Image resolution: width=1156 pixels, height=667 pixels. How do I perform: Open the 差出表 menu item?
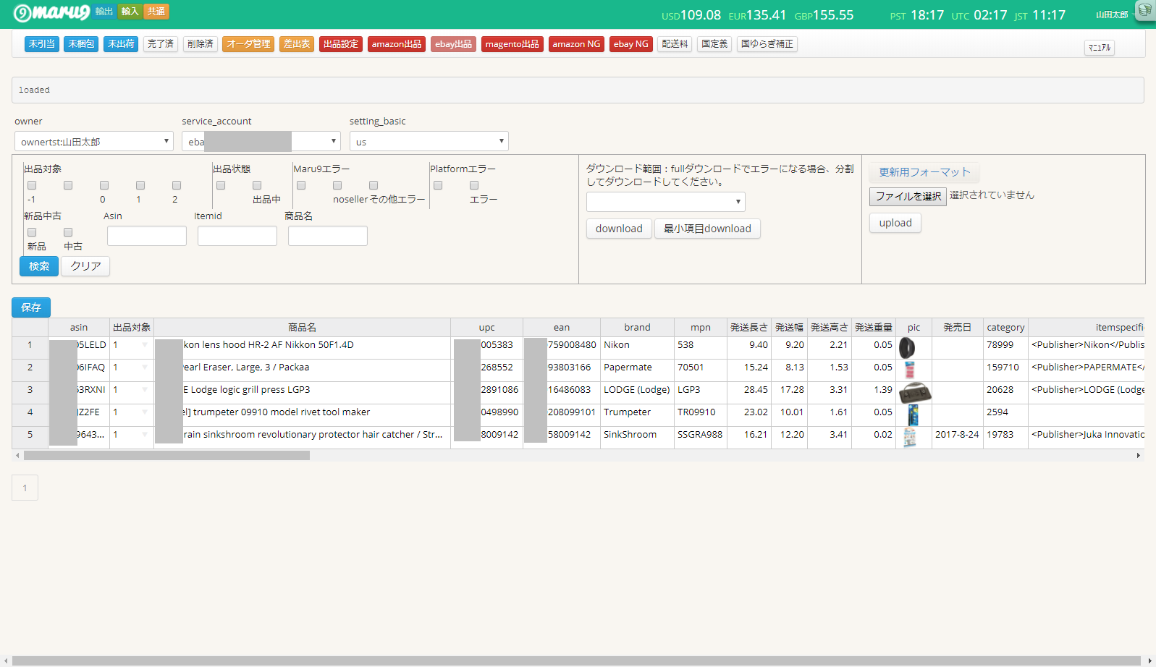tap(297, 44)
